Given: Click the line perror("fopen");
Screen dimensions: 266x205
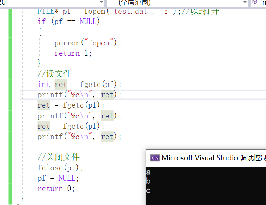Looking at the screenshot, I should coord(88,43).
